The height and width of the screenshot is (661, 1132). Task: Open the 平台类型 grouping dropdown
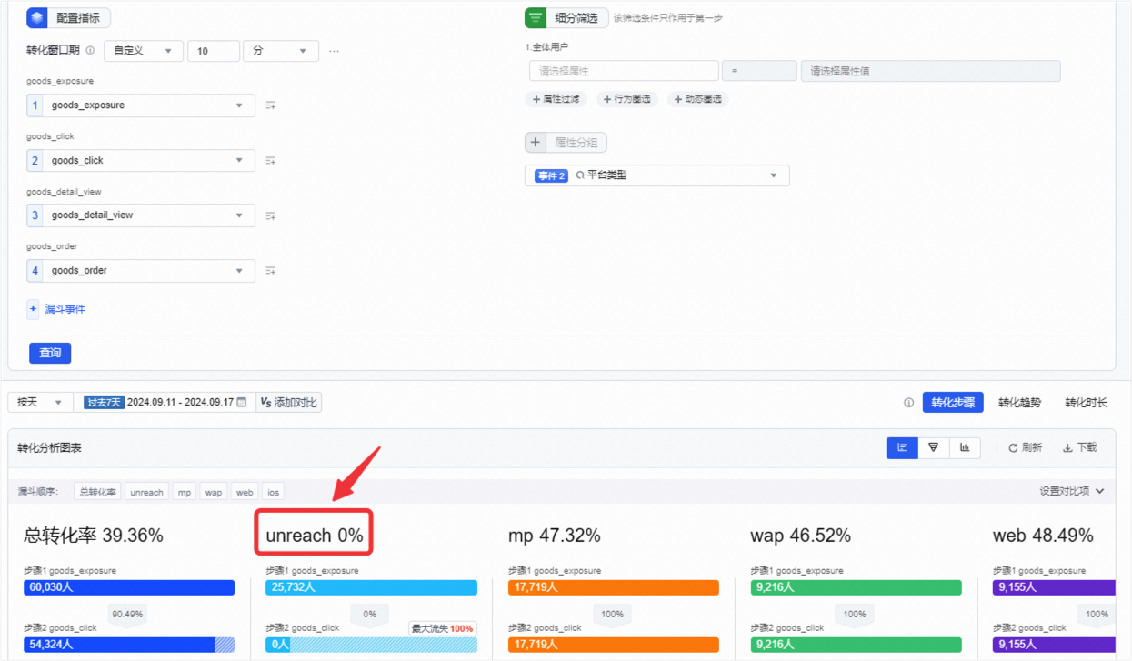(656, 175)
